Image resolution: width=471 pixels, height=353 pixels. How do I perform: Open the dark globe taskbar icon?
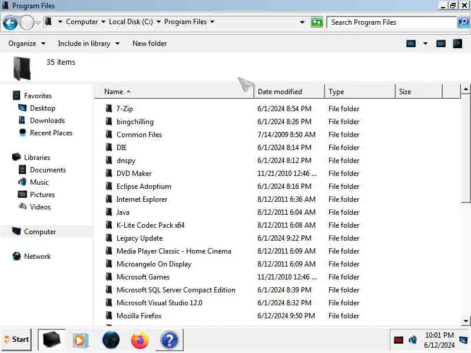[111, 340]
